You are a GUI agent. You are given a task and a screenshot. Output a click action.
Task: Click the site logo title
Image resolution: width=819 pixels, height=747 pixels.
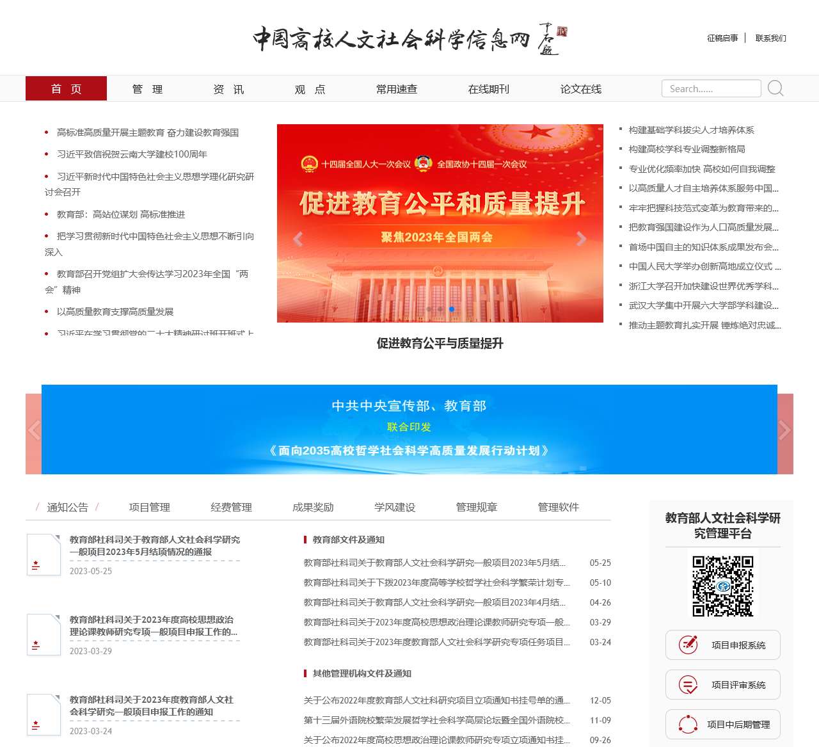[409, 40]
